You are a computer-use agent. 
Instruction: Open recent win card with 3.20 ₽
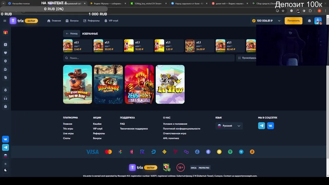[x=169, y=46]
